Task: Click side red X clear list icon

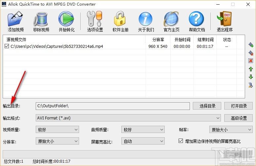Action: (251, 61)
